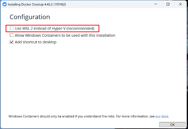This screenshot has height=129, width=188.
Task: Click the Configuration heading
Action: tap(30, 17)
